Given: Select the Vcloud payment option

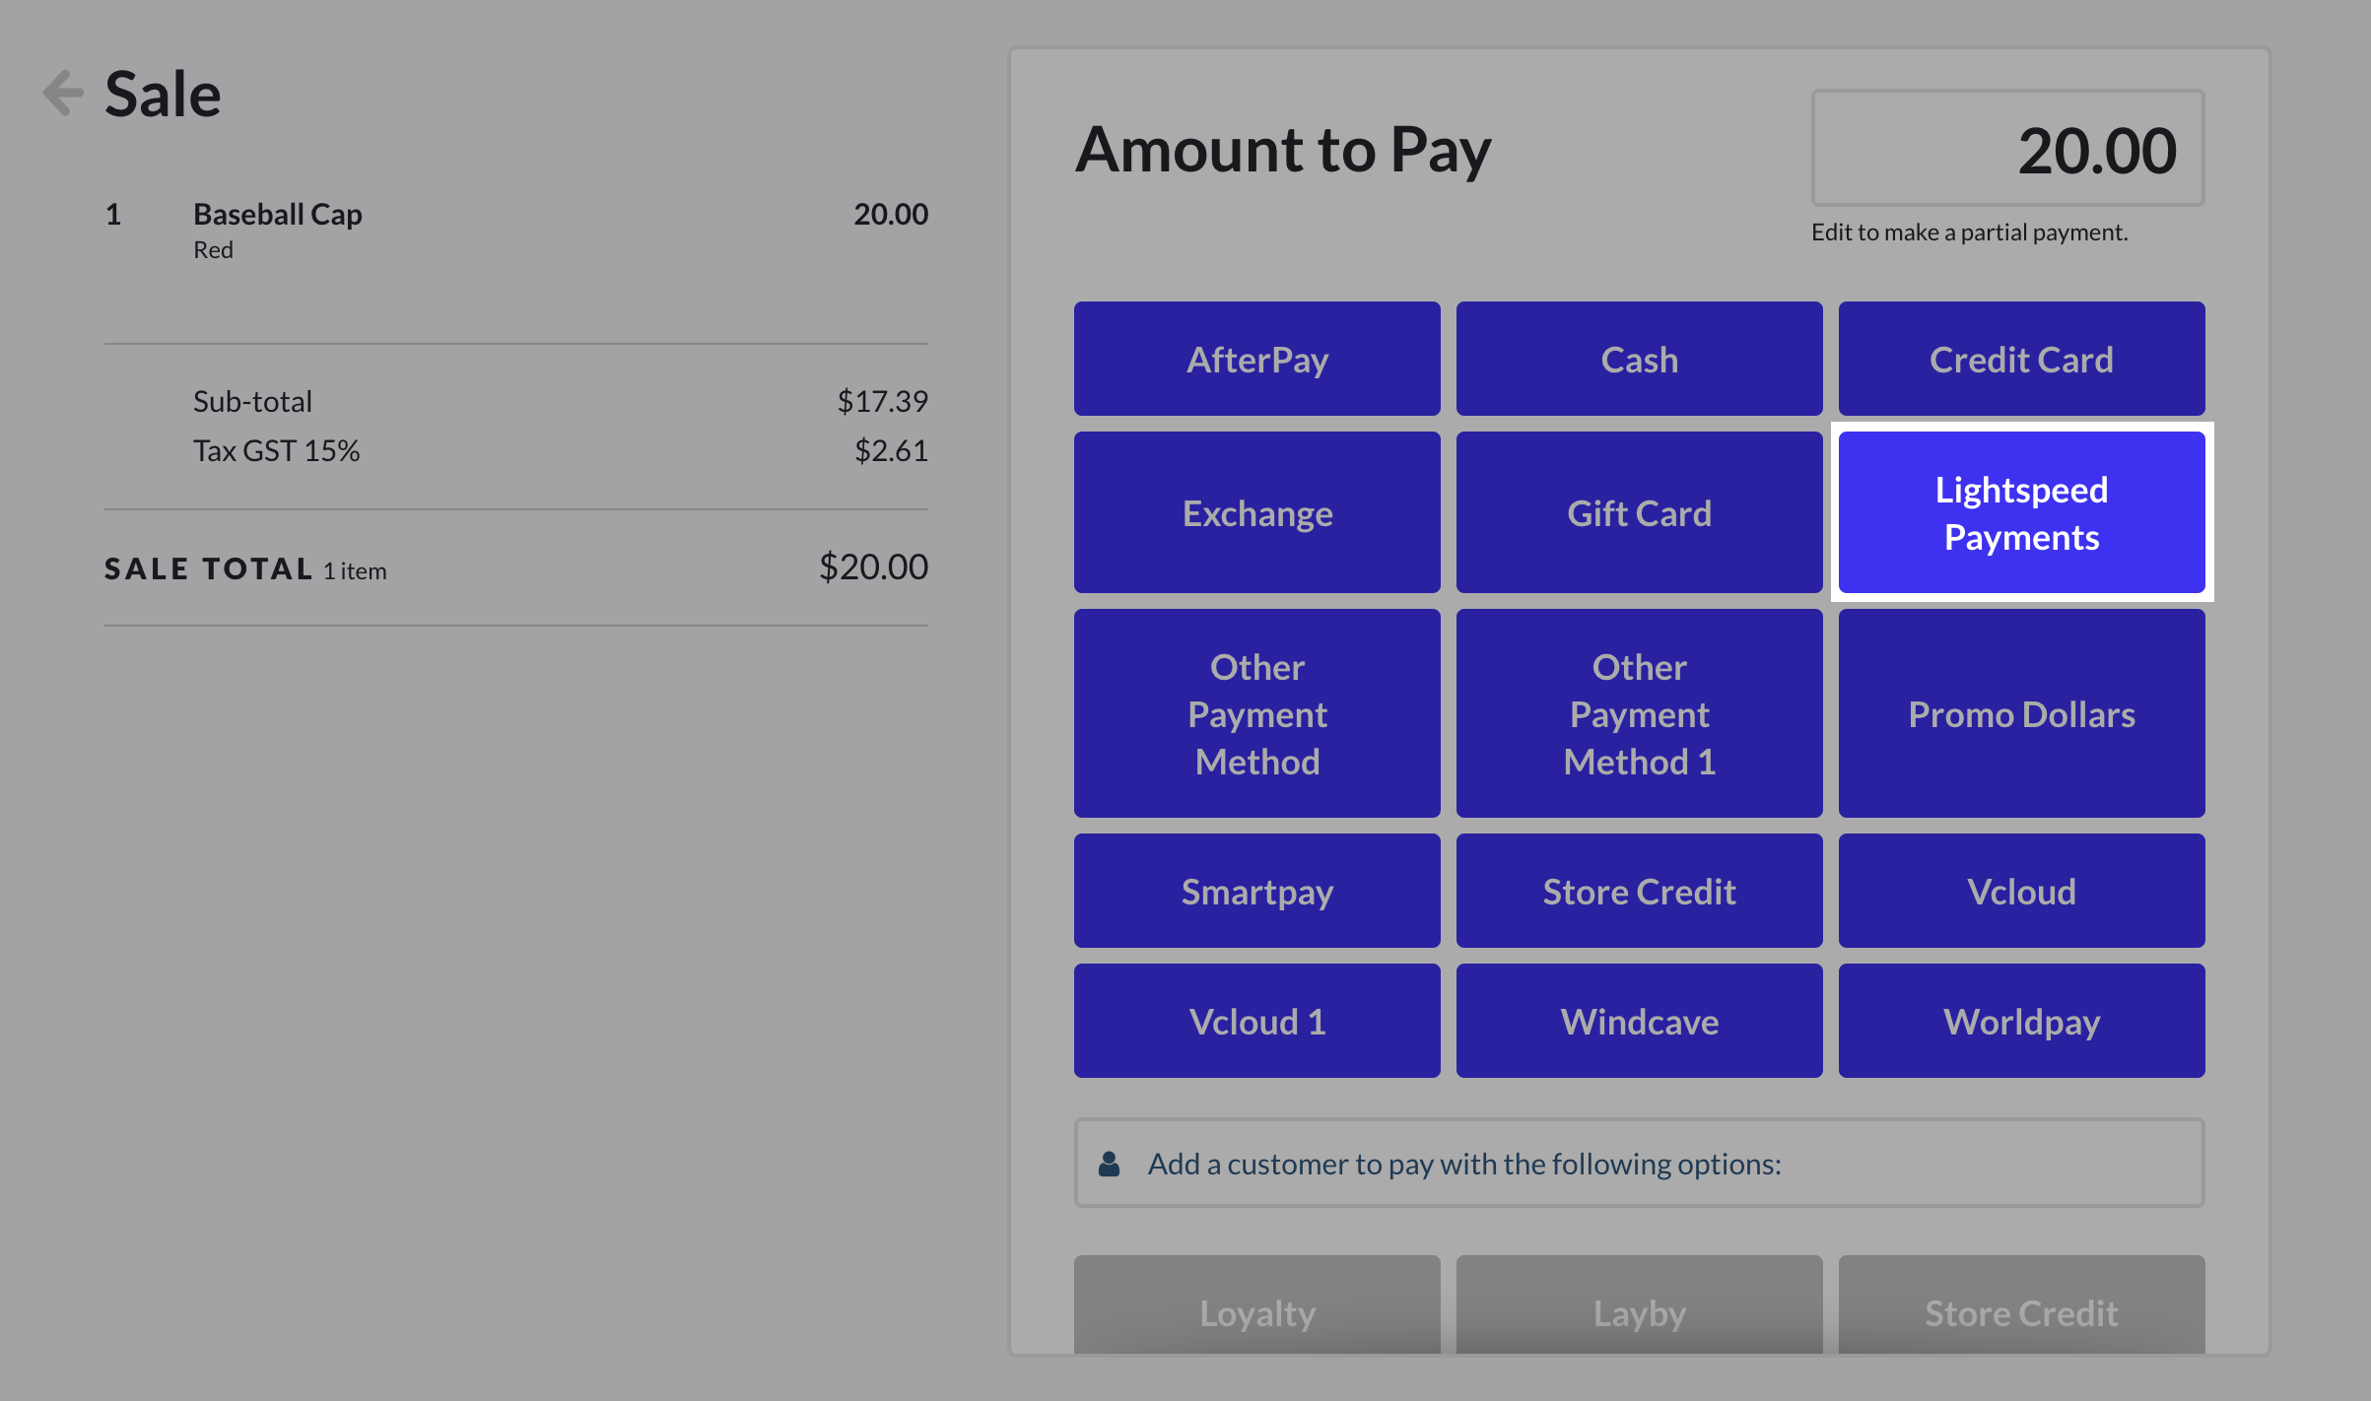Looking at the screenshot, I should pyautogui.click(x=2020, y=891).
